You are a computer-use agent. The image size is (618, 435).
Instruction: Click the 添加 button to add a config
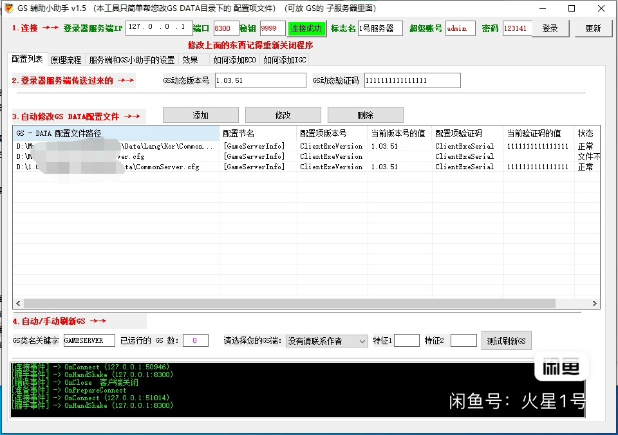click(200, 115)
